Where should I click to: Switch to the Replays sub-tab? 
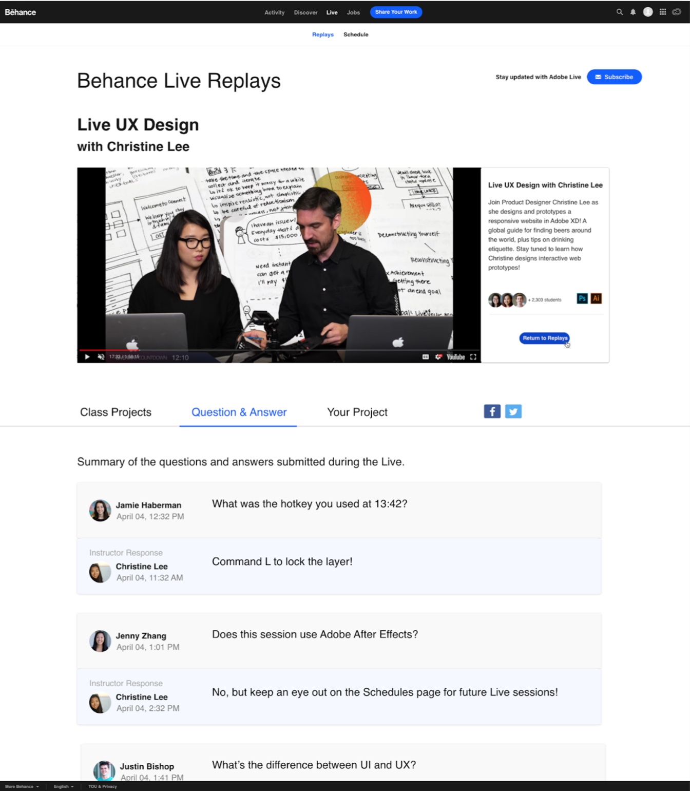[x=323, y=34]
